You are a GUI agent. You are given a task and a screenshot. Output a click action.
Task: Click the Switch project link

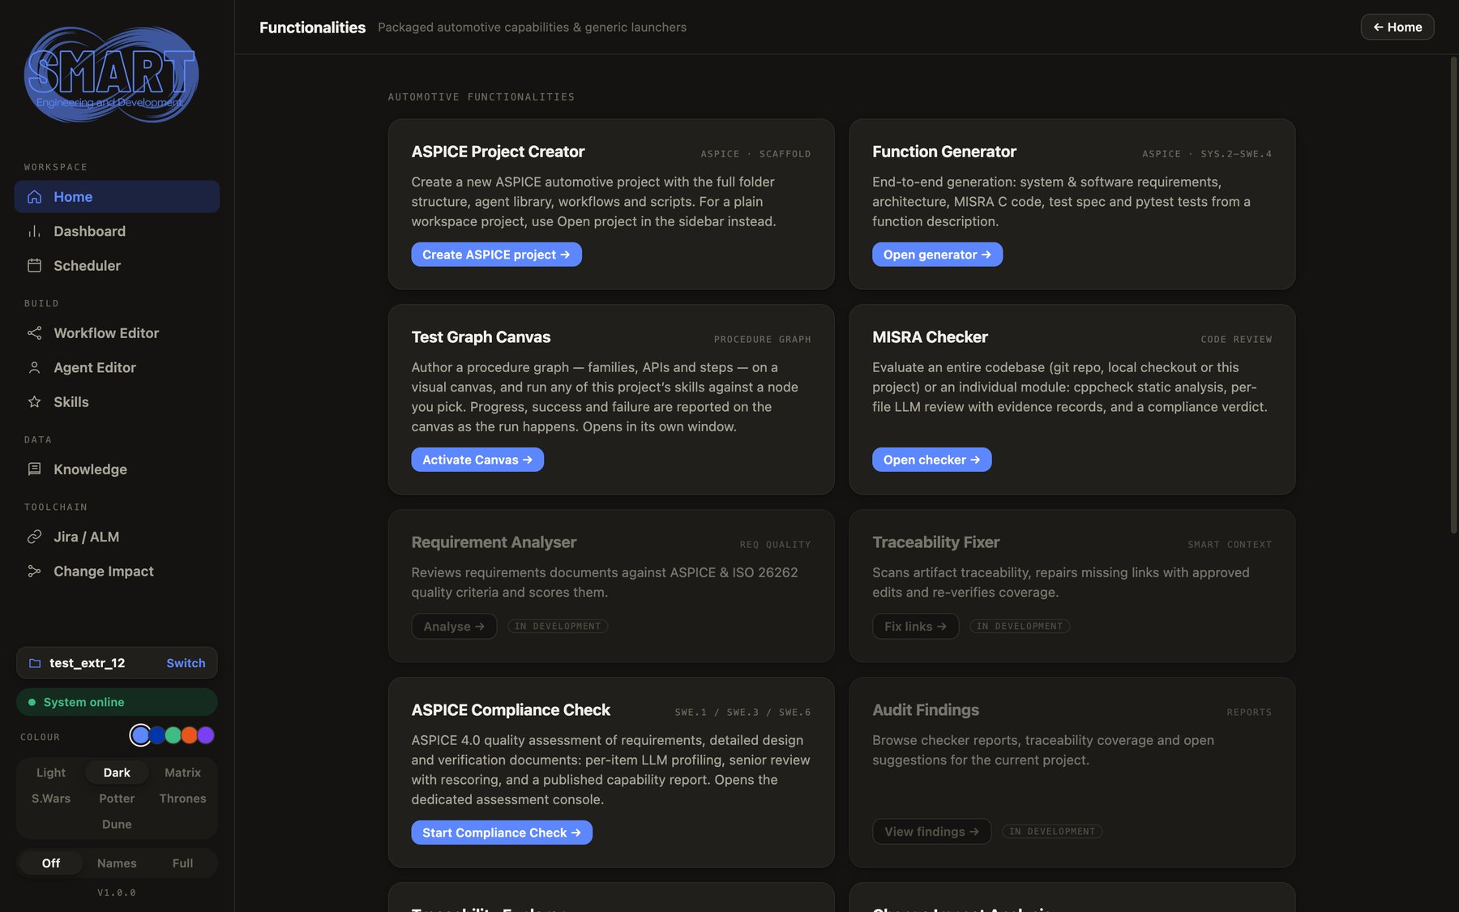tap(186, 663)
